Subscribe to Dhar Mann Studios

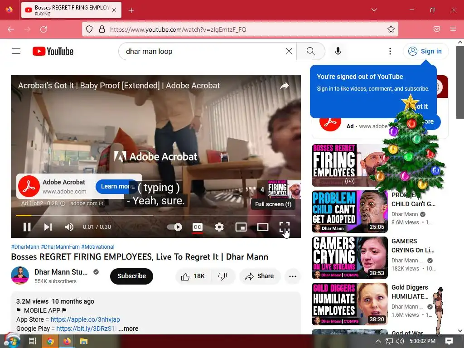point(132,276)
